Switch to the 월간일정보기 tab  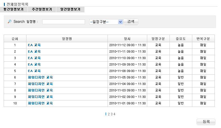[14, 9]
